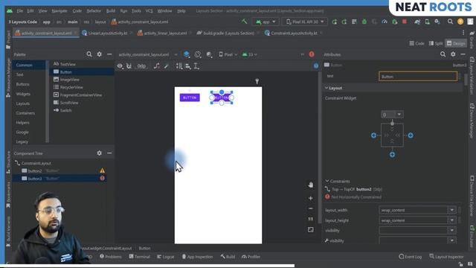The image size is (476, 268).
Task: Open the Tools menu
Action: pos(136,10)
